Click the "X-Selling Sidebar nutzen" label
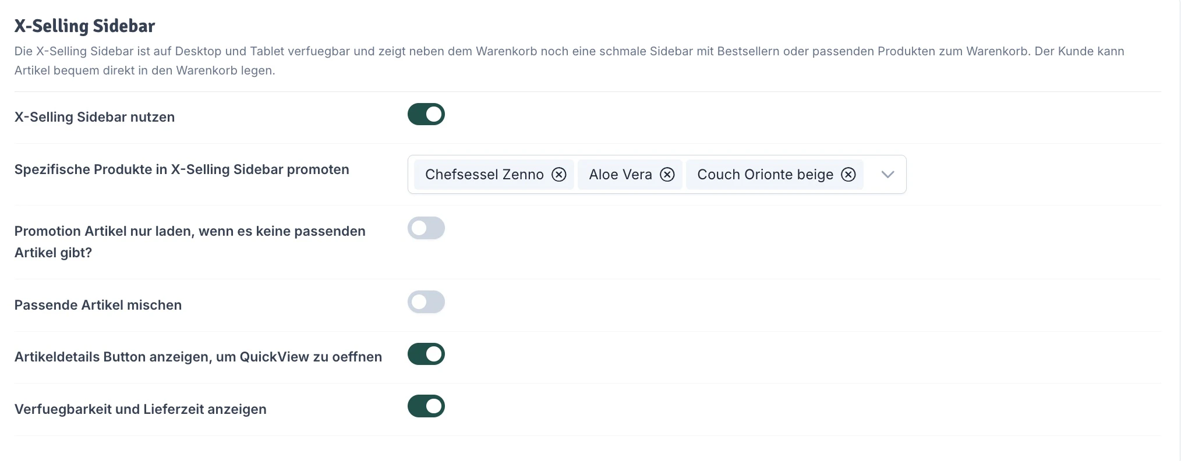The height and width of the screenshot is (461, 1181). point(94,117)
